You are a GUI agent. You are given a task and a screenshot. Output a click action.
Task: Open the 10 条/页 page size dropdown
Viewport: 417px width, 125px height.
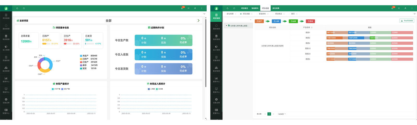coord(282,114)
